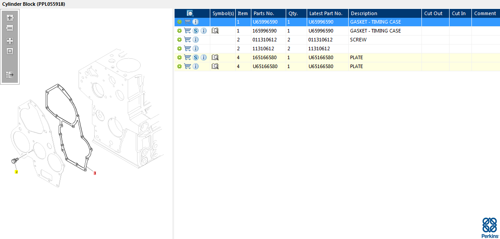Click the list export arrow icon
500x239 pixels.
click(x=10, y=75)
